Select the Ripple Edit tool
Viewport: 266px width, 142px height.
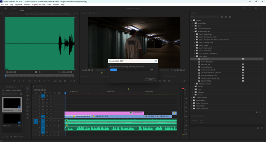point(28,96)
